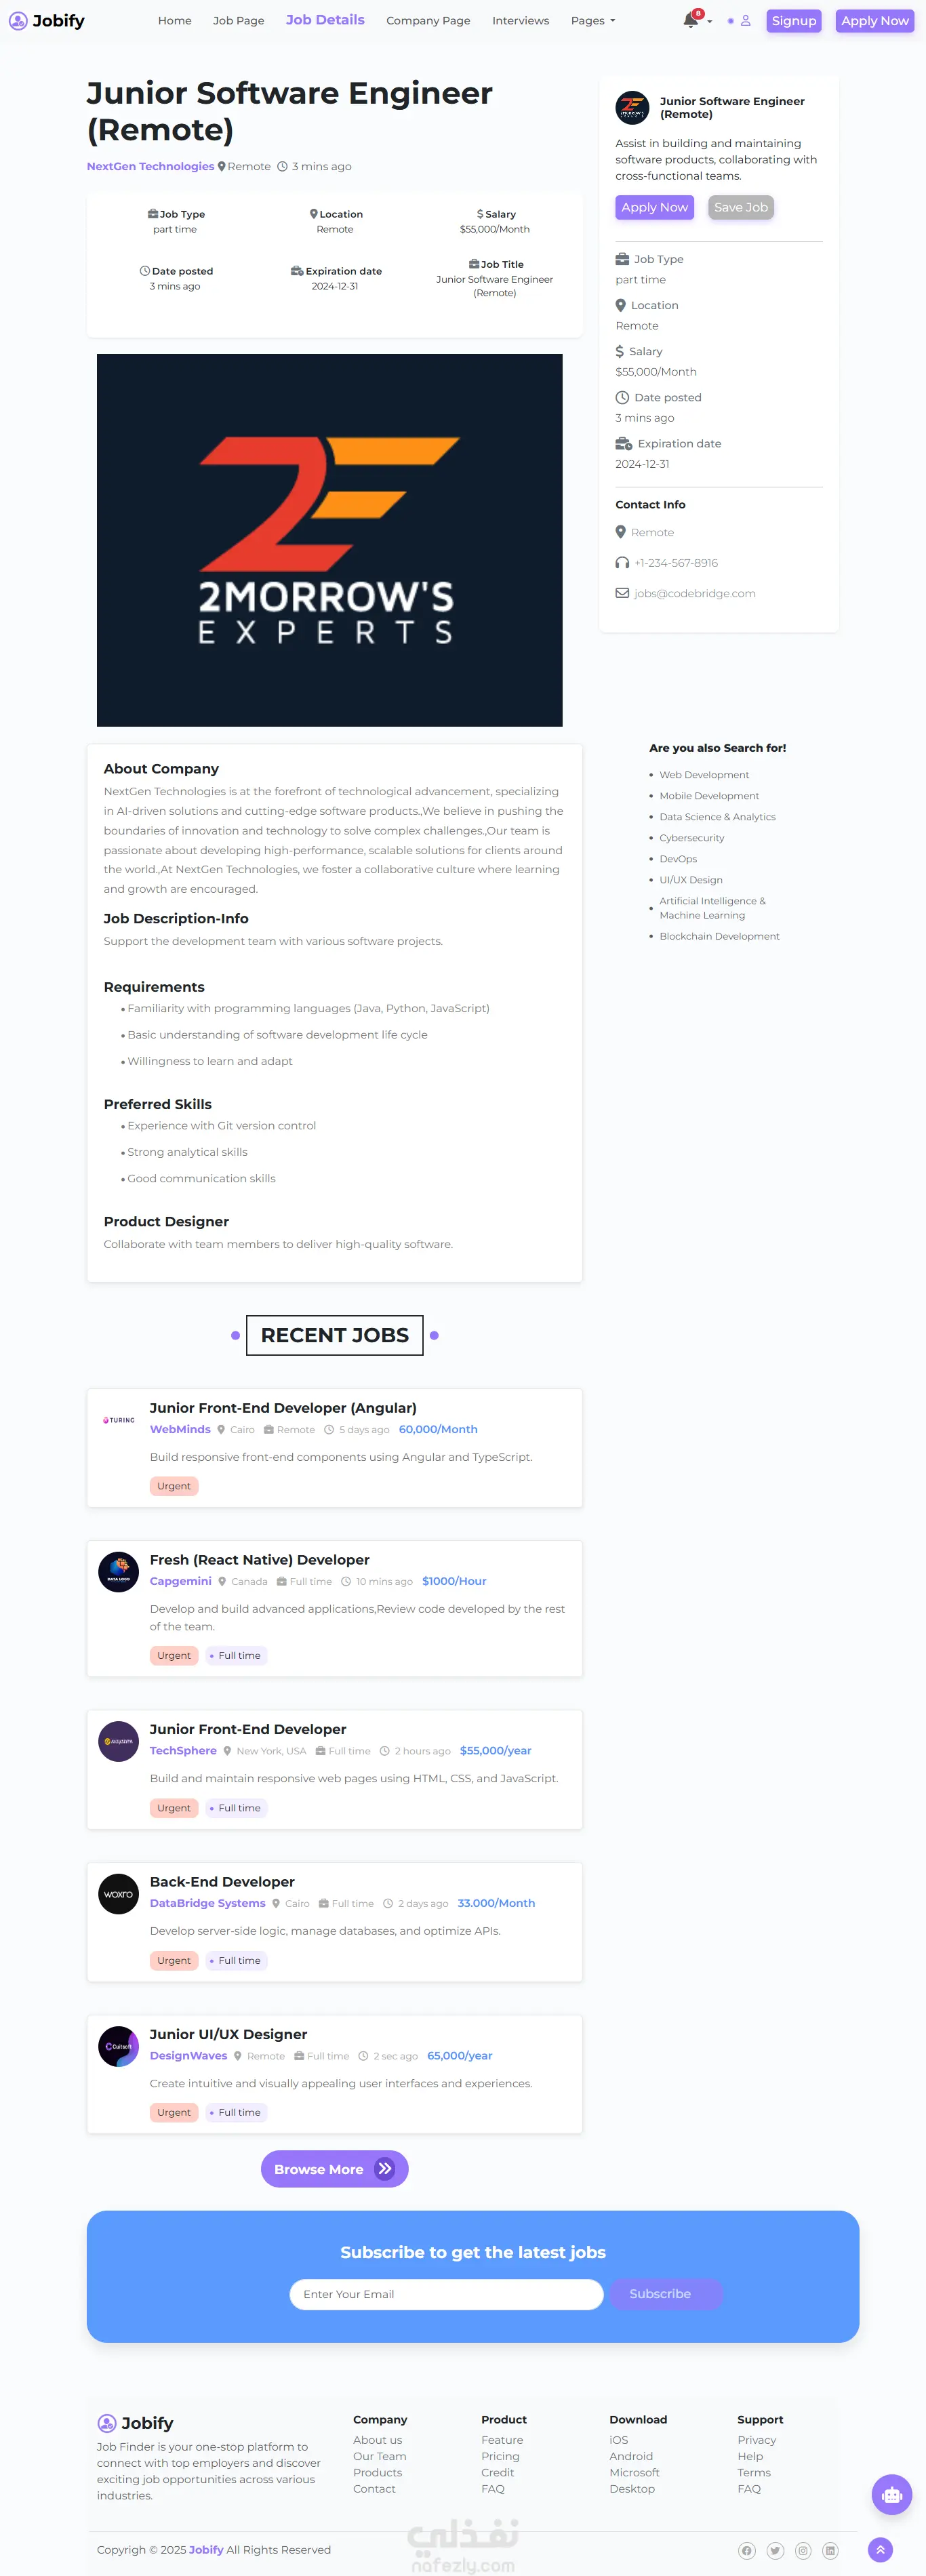The width and height of the screenshot is (926, 2576).
Task: Open the Facebook icon in footer
Action: coord(746,2551)
